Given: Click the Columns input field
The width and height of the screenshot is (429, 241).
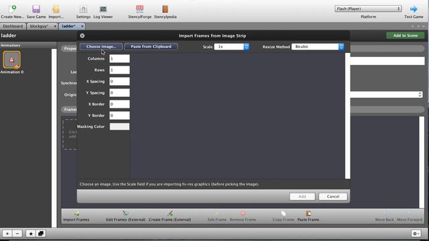Looking at the screenshot, I should (x=119, y=58).
